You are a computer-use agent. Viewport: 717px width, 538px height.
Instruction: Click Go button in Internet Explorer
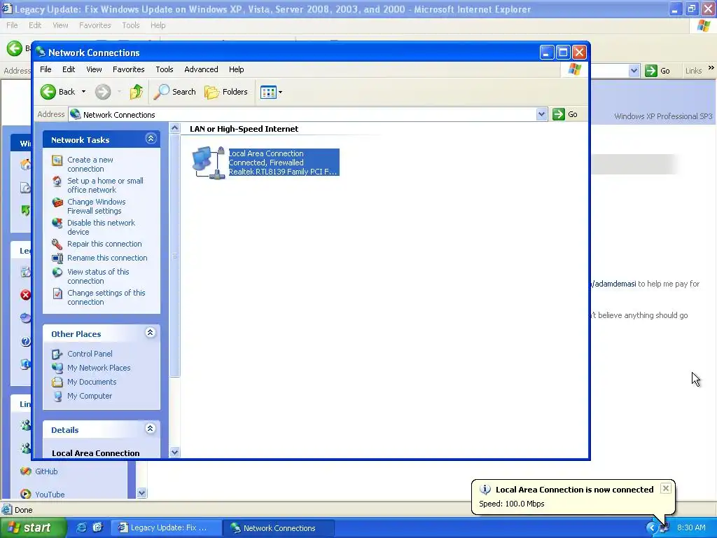tap(657, 71)
